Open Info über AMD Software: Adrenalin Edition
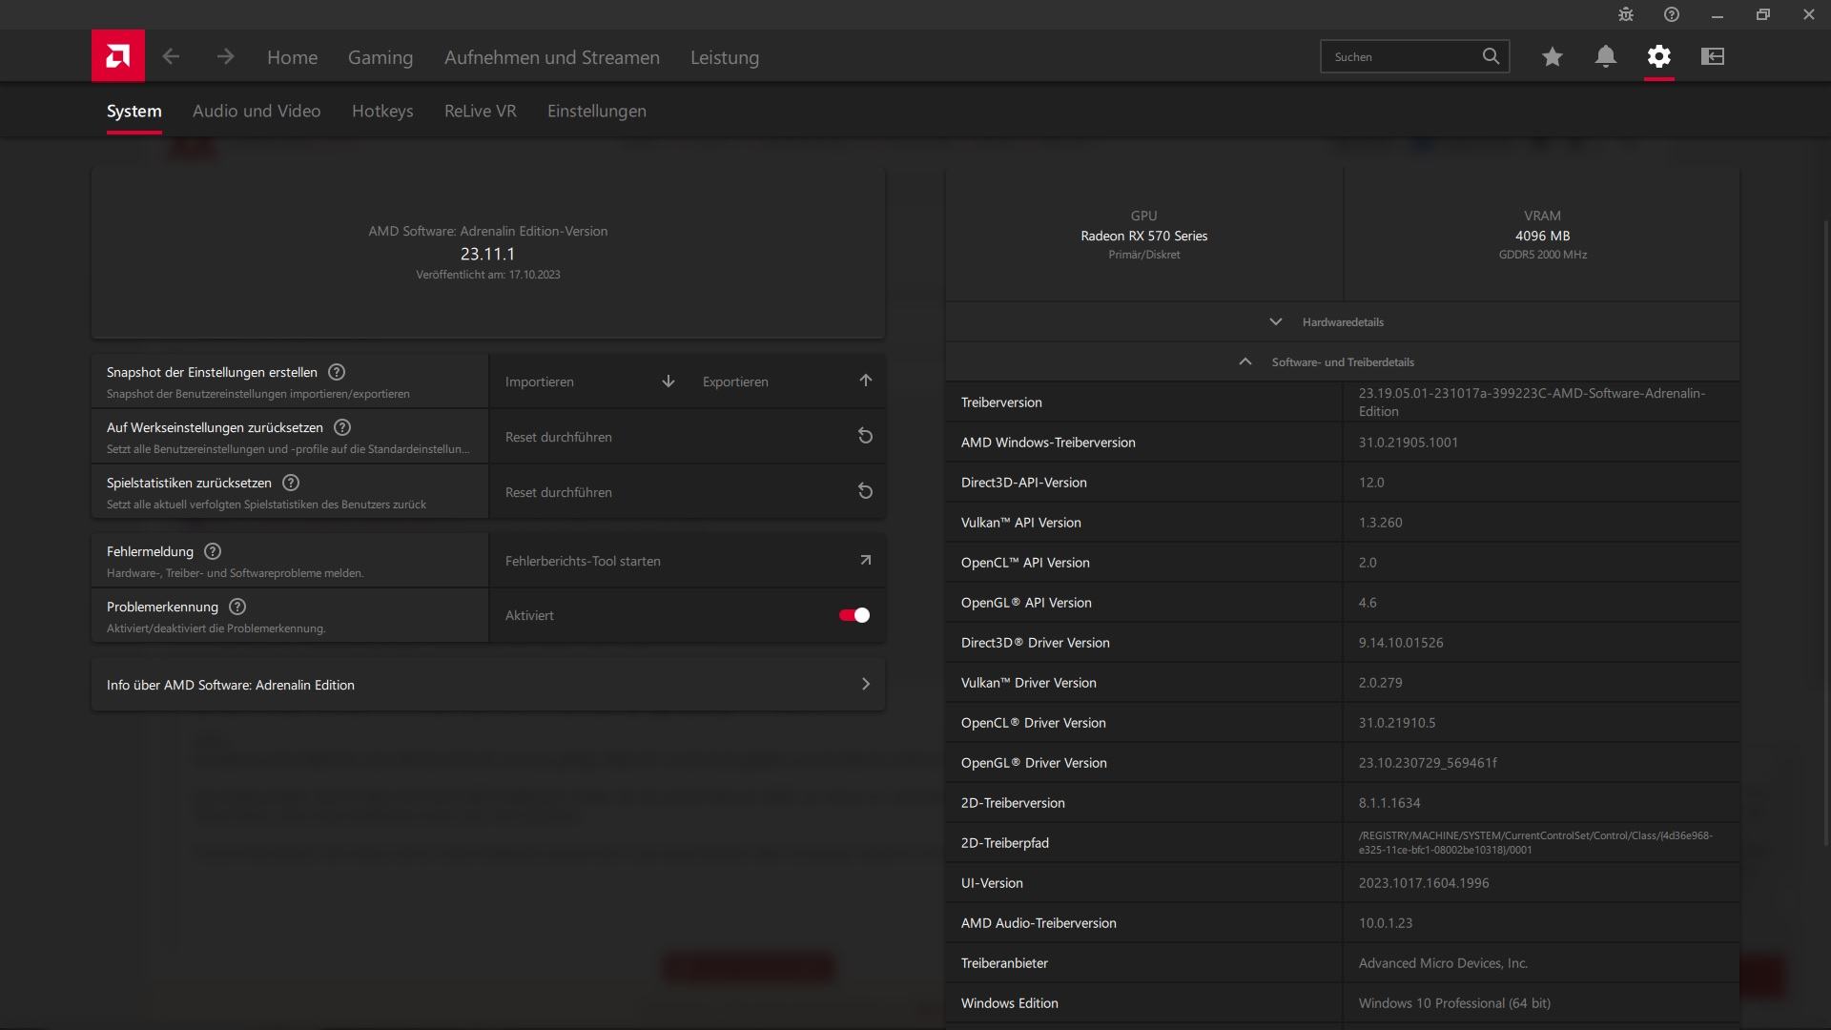This screenshot has height=1030, width=1831. 488,685
